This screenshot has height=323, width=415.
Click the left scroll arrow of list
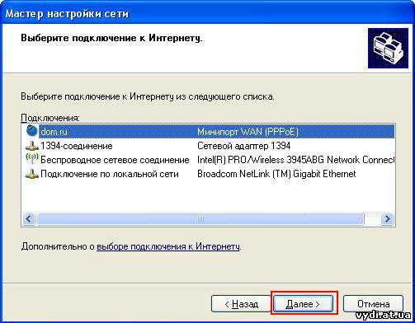(29, 219)
